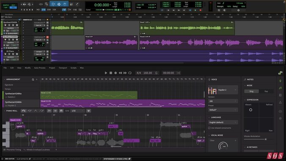Switch notes mode to Sing

click(251, 91)
